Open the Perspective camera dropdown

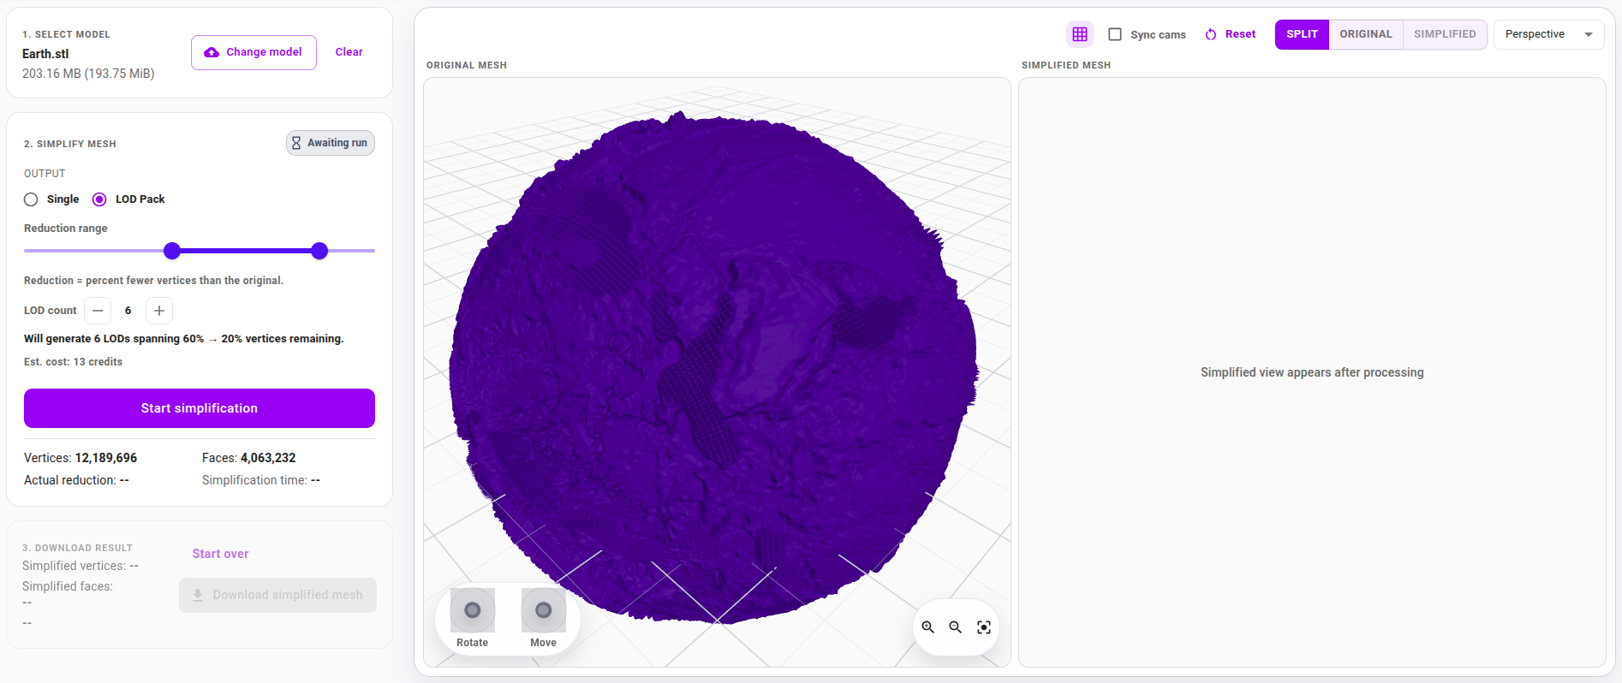pos(1548,34)
